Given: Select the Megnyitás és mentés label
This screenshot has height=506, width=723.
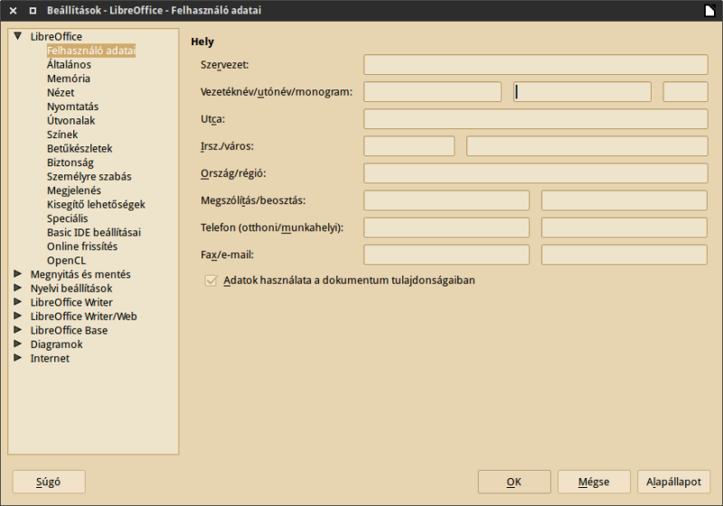Looking at the screenshot, I should [x=80, y=274].
